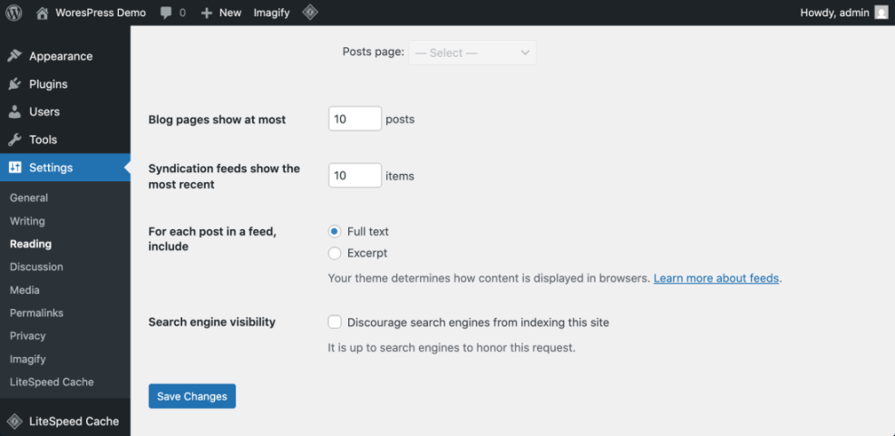The width and height of the screenshot is (895, 436).
Task: Click the Appearance paintbrush icon
Action: click(x=15, y=56)
